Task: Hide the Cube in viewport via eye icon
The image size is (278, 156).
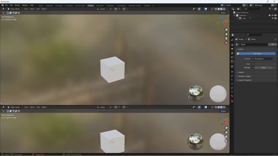Action: [272, 18]
